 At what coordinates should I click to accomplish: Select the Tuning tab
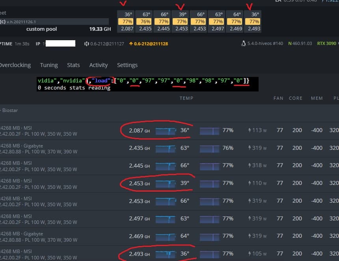click(x=49, y=65)
